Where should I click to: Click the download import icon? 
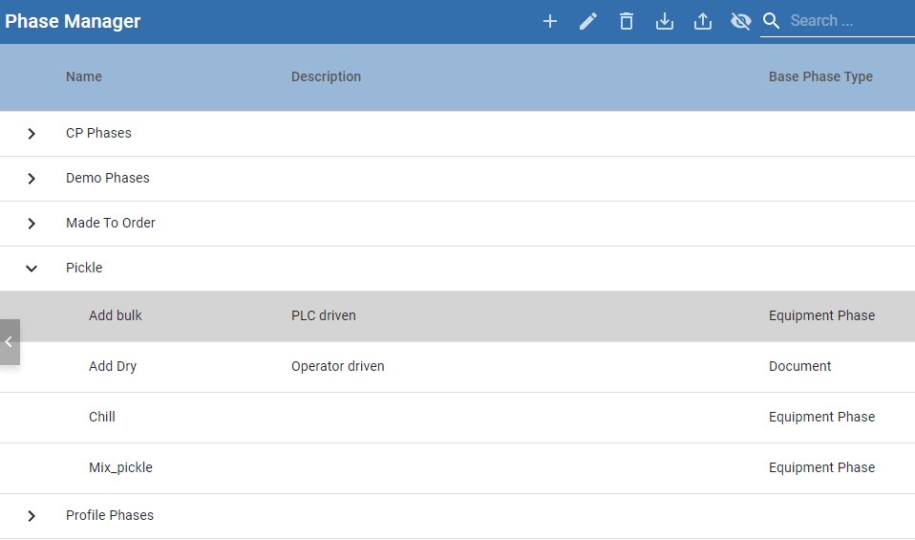coord(665,21)
